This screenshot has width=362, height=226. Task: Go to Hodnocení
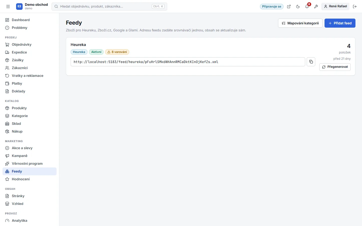point(29,179)
